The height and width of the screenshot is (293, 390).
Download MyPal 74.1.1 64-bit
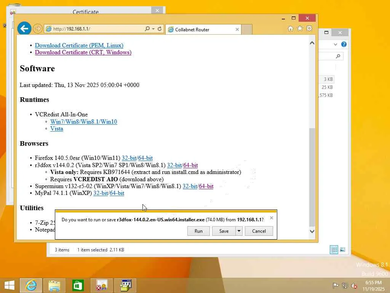click(117, 193)
